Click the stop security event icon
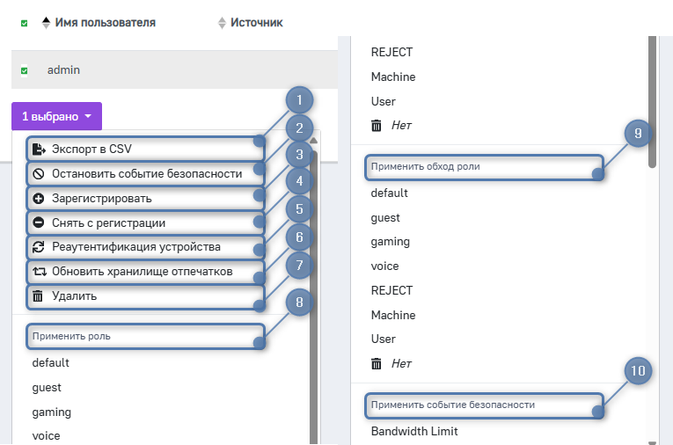The image size is (673, 445). pos(38,174)
